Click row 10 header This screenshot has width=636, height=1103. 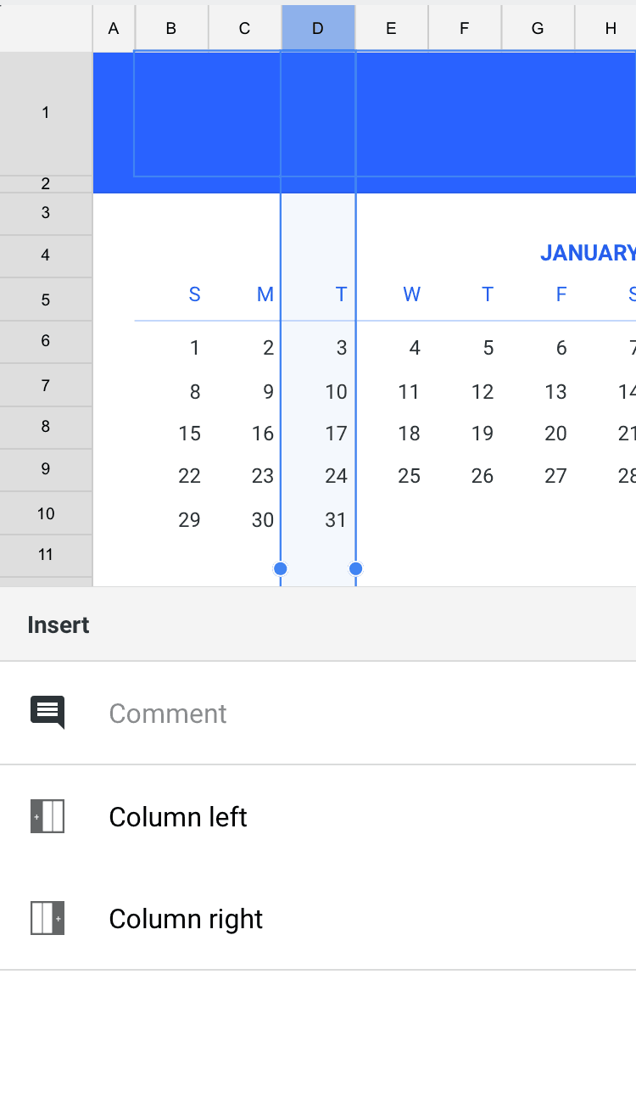coord(46,513)
